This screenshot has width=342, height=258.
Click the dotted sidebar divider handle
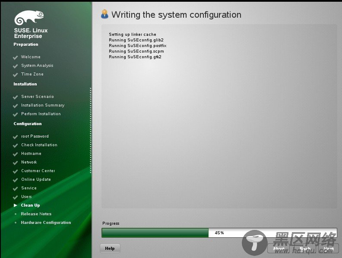(91, 130)
